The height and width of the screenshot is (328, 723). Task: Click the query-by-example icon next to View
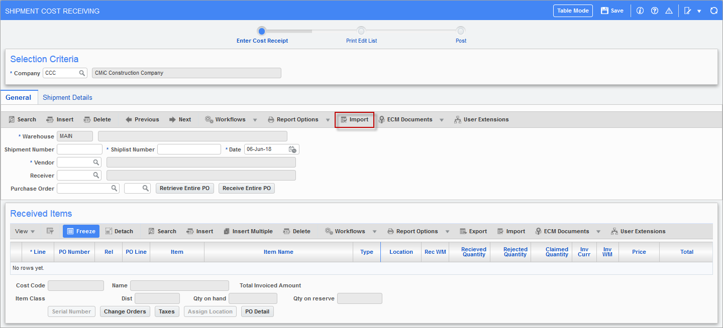click(50, 231)
